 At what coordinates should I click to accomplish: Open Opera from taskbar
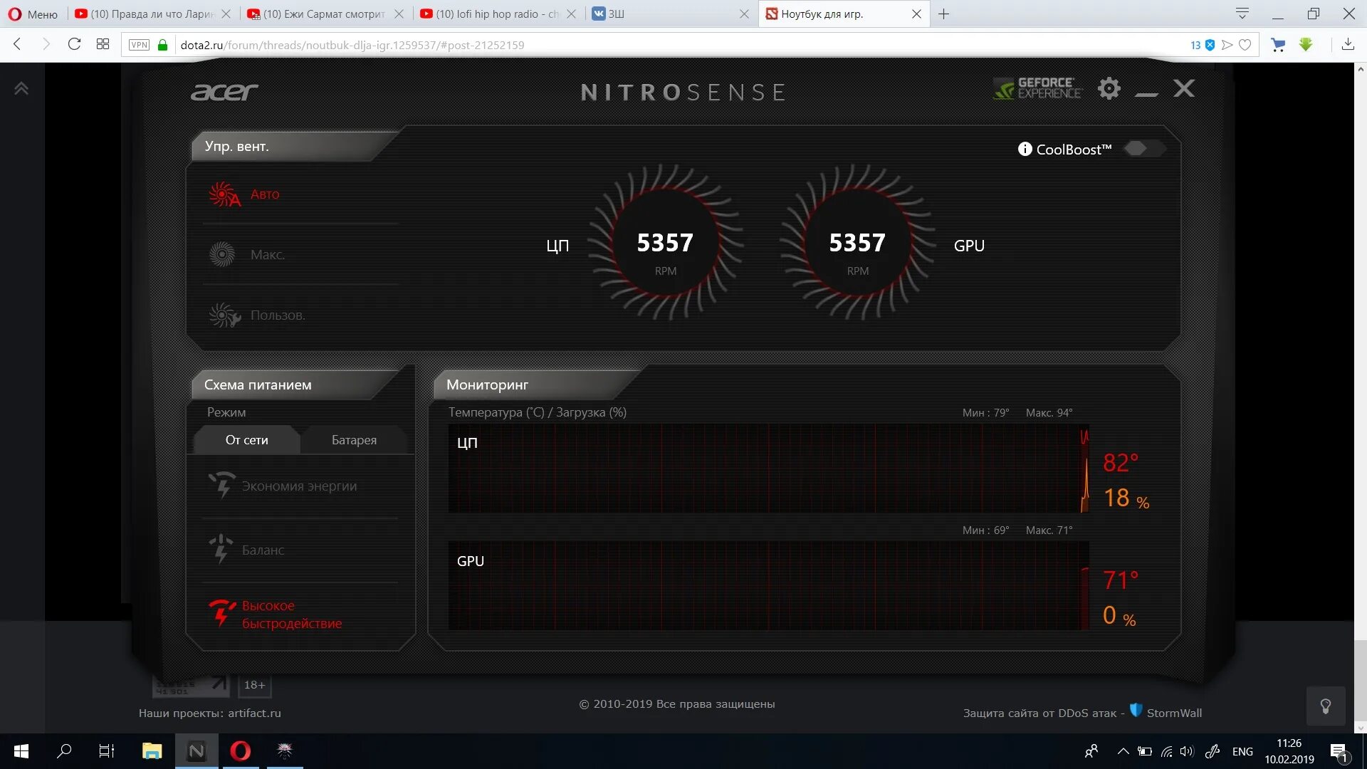(241, 751)
